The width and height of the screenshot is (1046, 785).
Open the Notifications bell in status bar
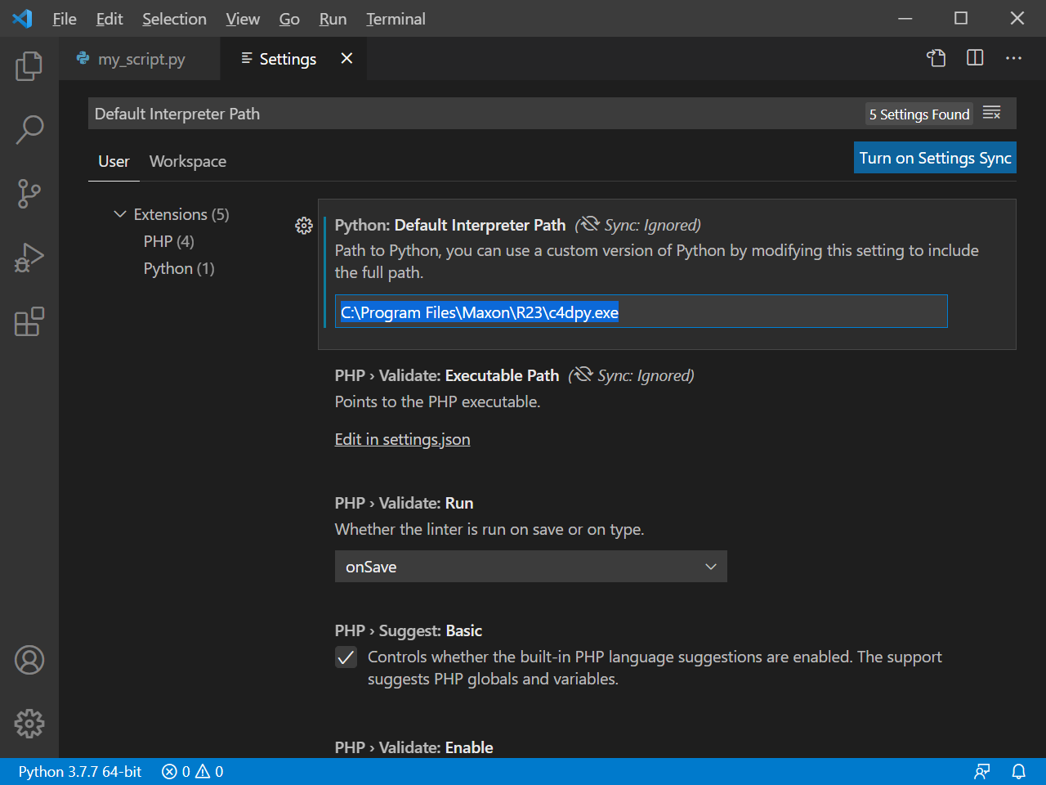click(1018, 771)
